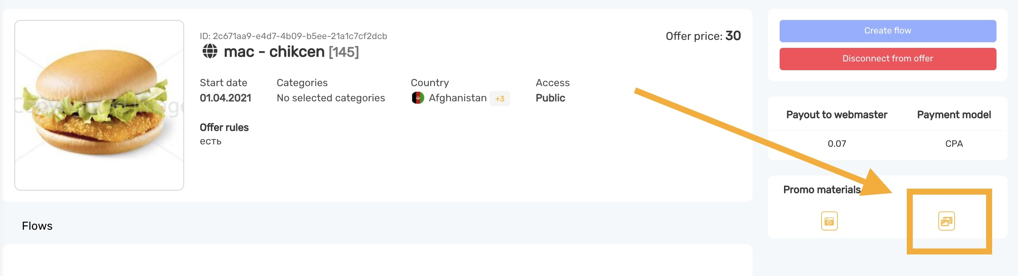The width and height of the screenshot is (1018, 276).
Task: Click the Payout to webmaster column header
Action: (x=836, y=115)
